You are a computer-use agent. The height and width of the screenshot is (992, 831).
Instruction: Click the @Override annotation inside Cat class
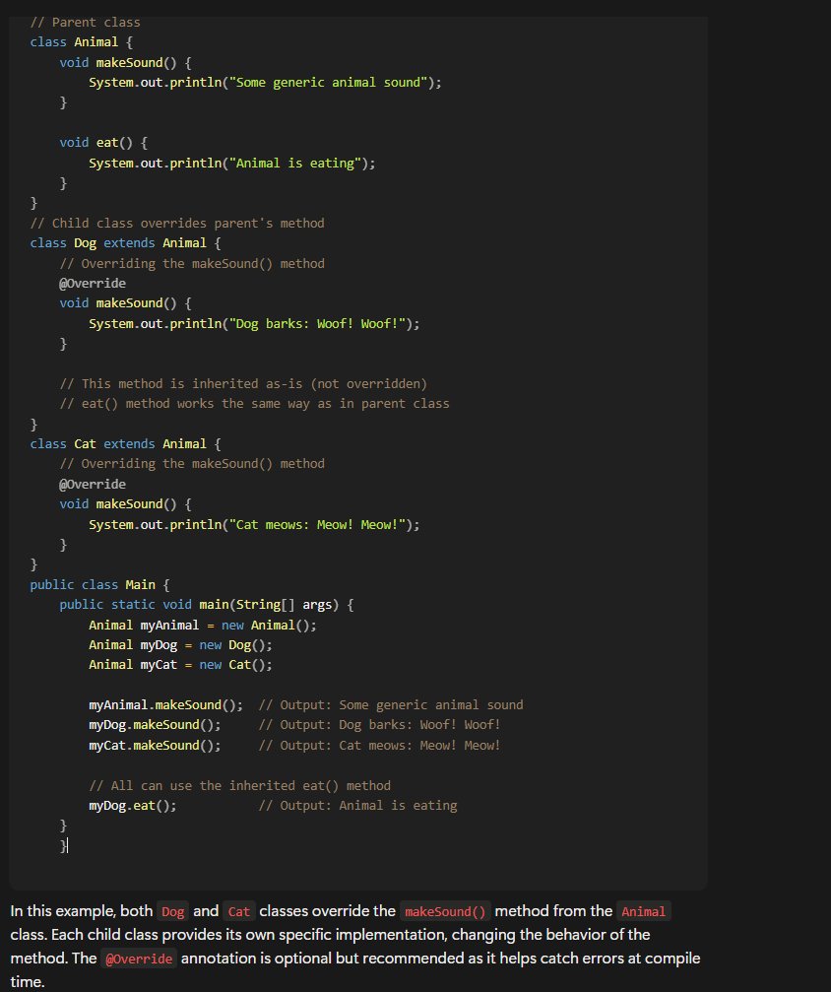tap(93, 484)
